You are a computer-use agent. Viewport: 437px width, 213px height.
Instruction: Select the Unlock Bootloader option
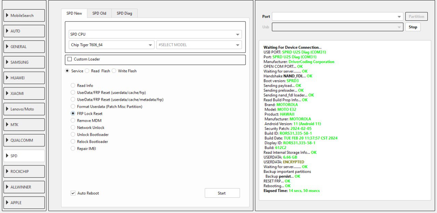coord(89,134)
